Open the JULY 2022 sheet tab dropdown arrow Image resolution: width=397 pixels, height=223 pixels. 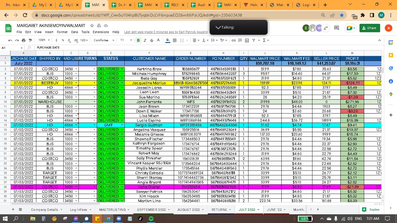258,210
